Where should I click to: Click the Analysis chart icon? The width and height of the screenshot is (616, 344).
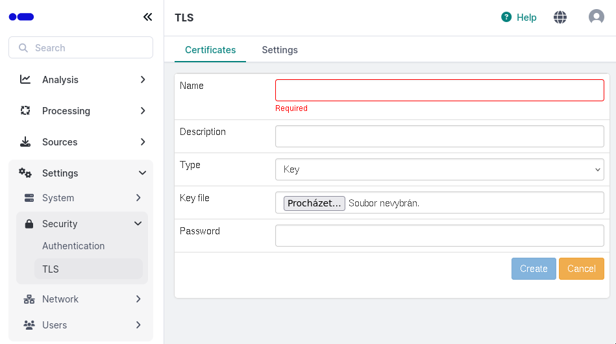click(25, 80)
